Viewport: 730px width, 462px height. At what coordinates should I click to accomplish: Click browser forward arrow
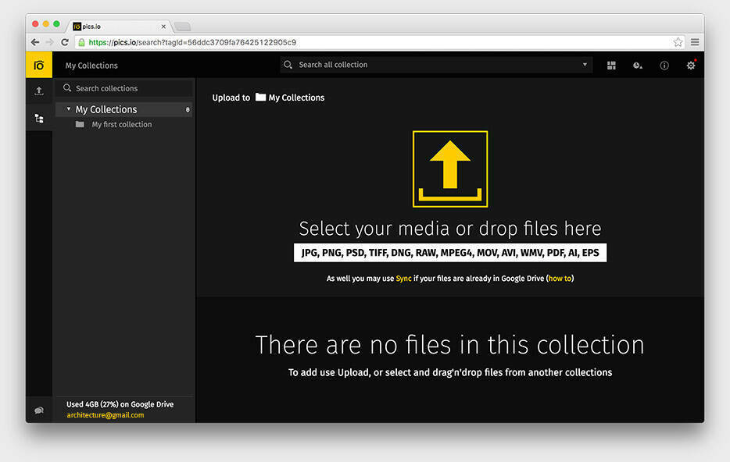(50, 42)
